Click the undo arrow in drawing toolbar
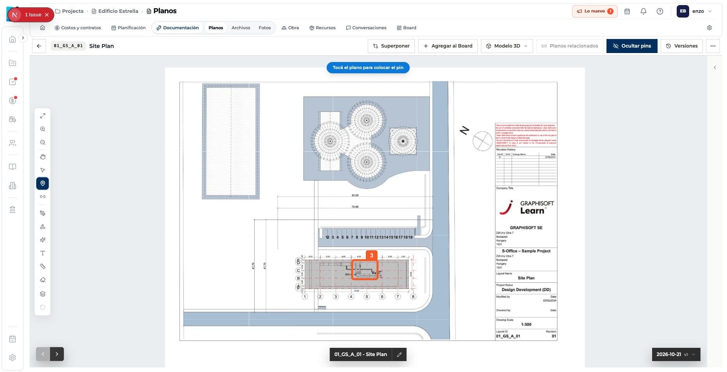Viewport: 727px width, 372px height. coord(43,307)
